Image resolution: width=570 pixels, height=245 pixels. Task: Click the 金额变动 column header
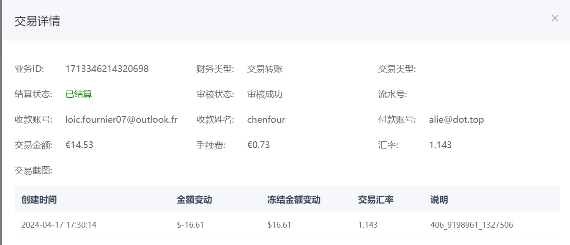194,200
